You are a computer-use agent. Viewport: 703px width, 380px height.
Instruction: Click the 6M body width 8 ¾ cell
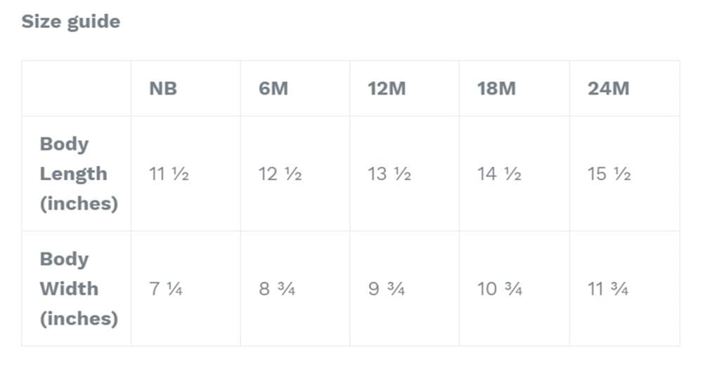pos(277,289)
